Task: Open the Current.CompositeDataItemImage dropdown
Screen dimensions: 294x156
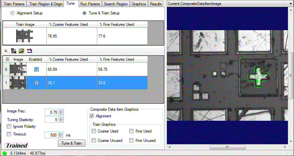Action: click(290, 4)
